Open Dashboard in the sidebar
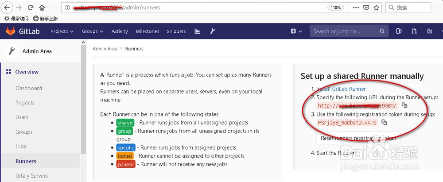The image size is (443, 182). (28, 88)
